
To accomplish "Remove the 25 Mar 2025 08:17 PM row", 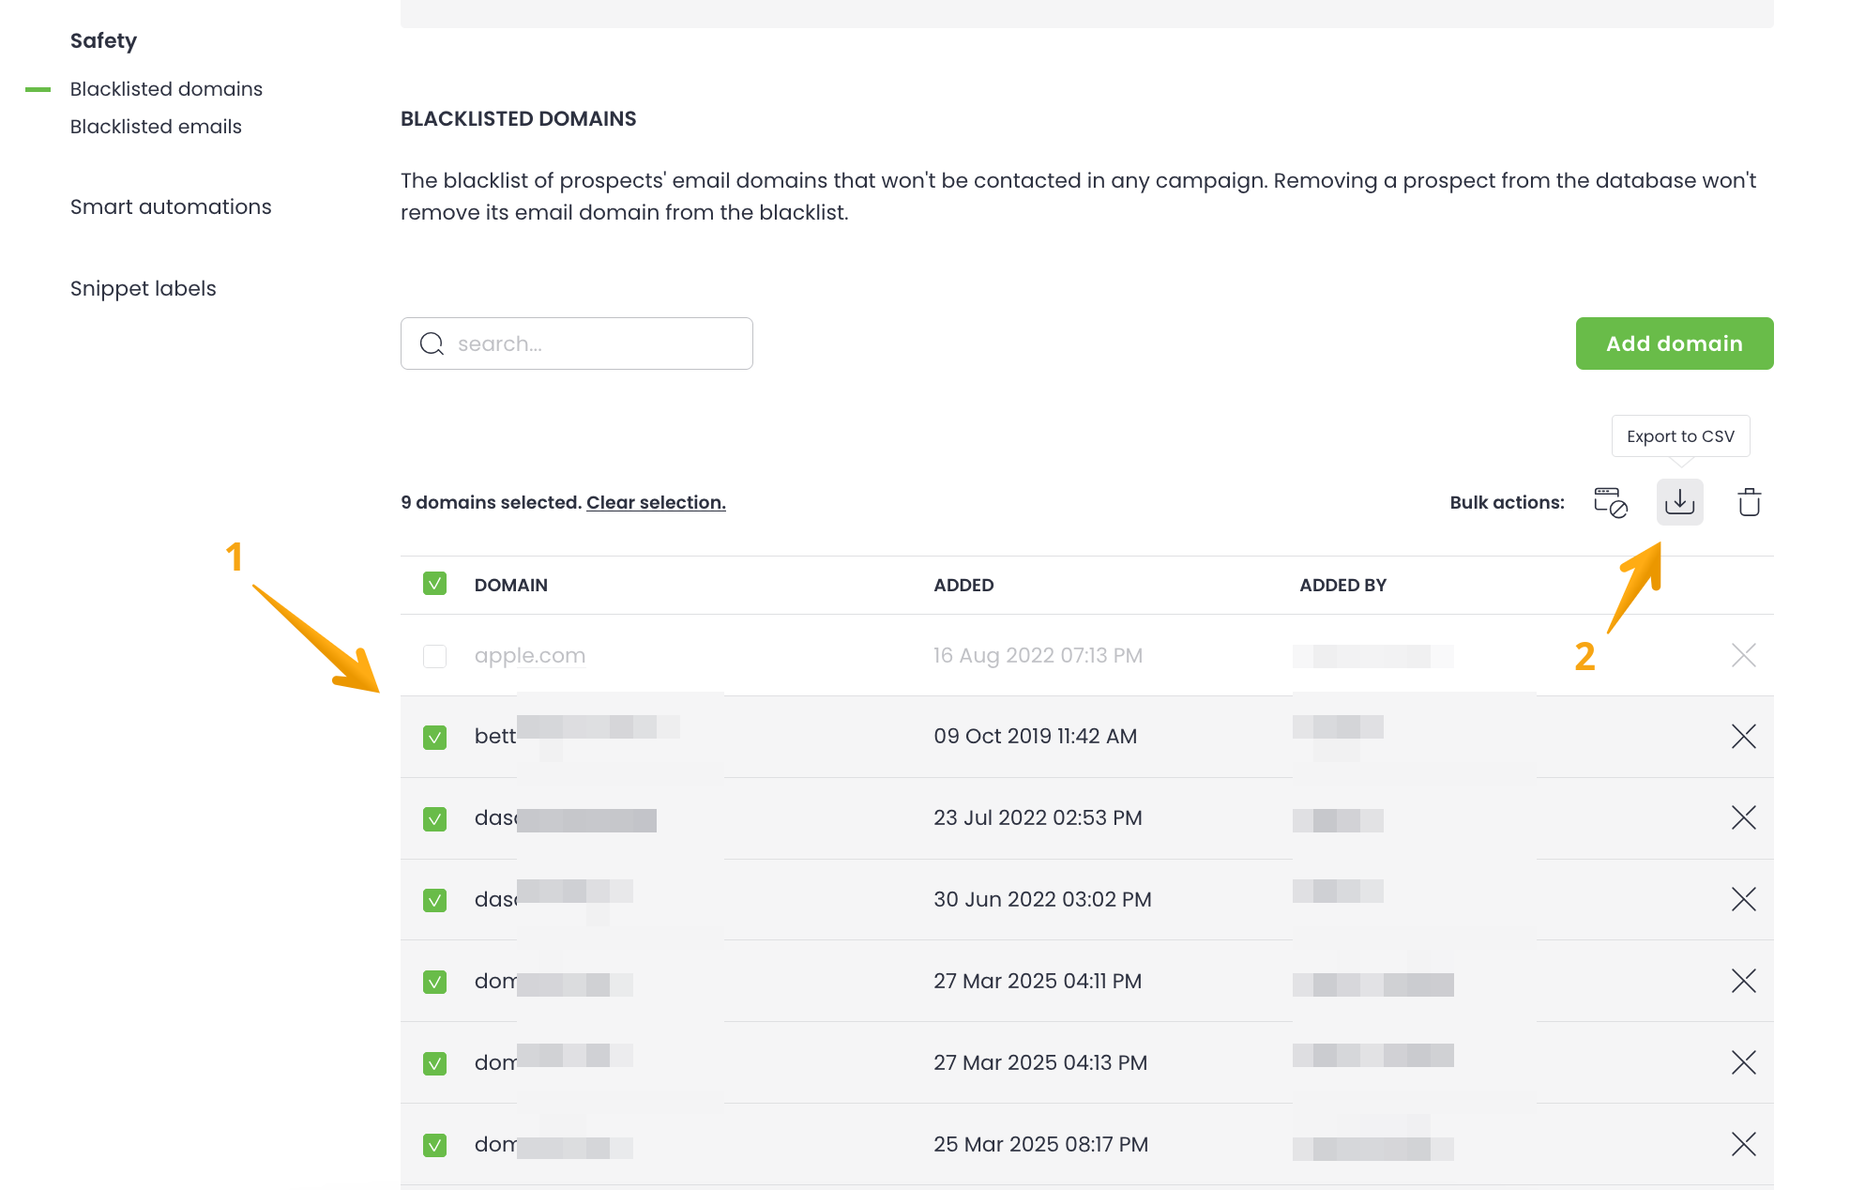I will pyautogui.click(x=1743, y=1144).
